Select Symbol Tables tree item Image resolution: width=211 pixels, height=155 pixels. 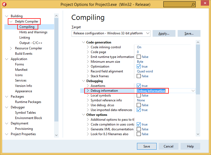click(x=25, y=113)
